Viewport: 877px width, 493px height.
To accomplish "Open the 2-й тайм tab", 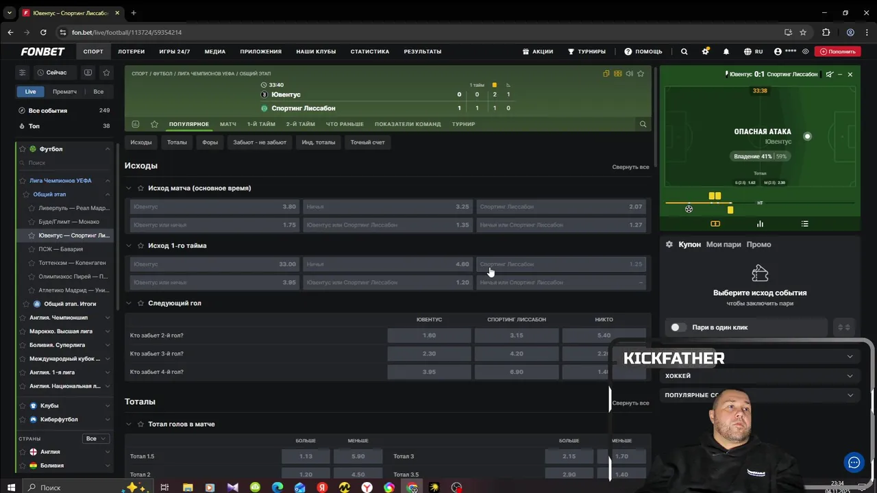I will coord(300,124).
